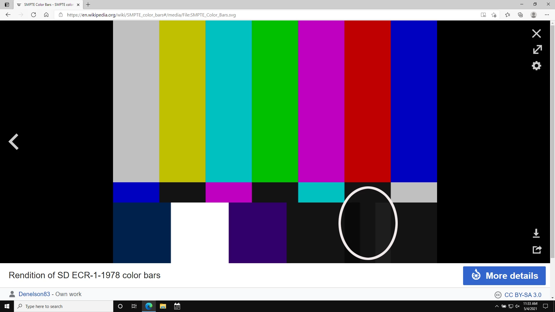Click the yellow color bar

(182, 101)
